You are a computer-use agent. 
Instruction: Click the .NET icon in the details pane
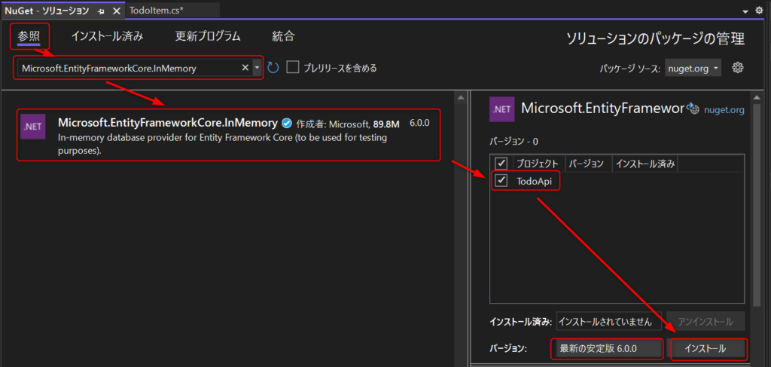(502, 109)
